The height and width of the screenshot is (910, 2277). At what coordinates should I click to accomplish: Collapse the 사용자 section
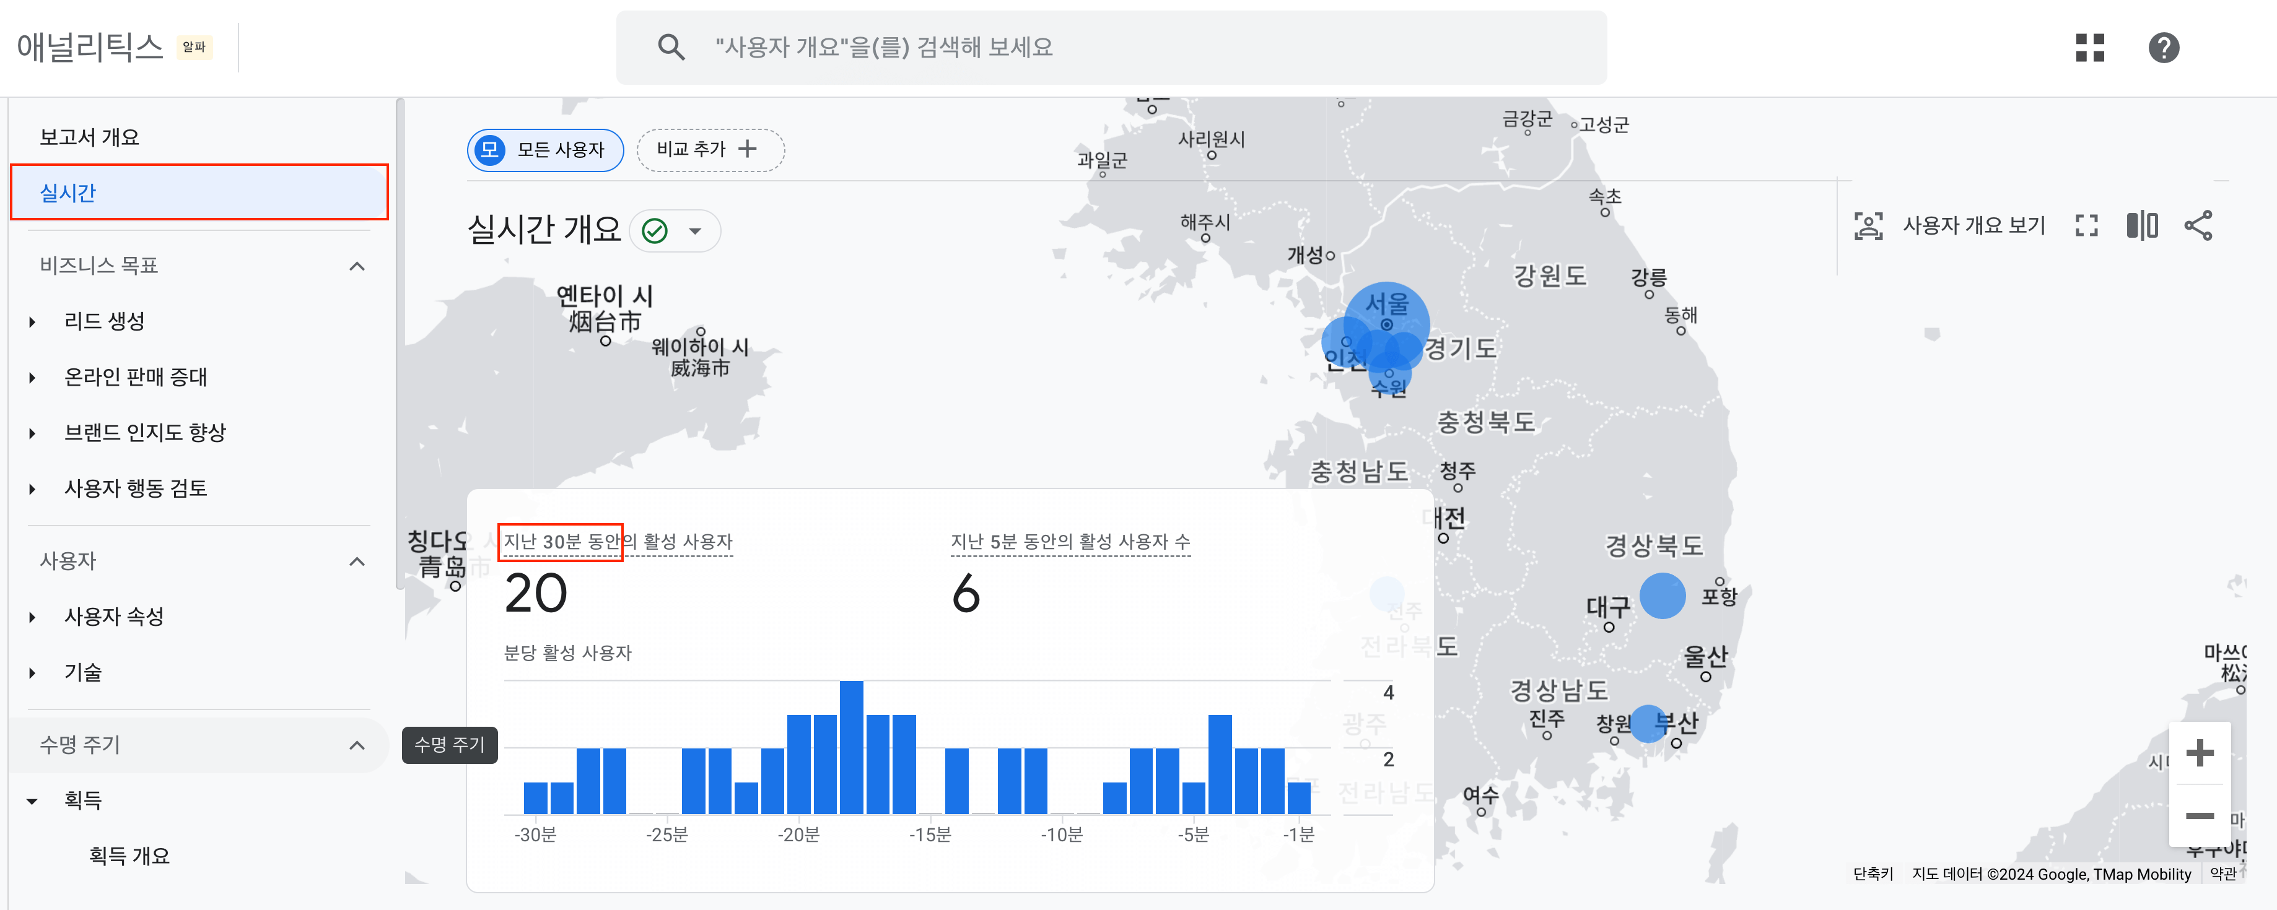coord(357,561)
